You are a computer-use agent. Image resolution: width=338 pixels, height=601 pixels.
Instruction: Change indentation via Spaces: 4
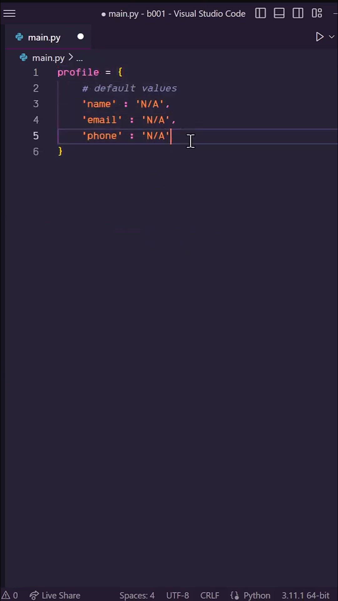(137, 595)
